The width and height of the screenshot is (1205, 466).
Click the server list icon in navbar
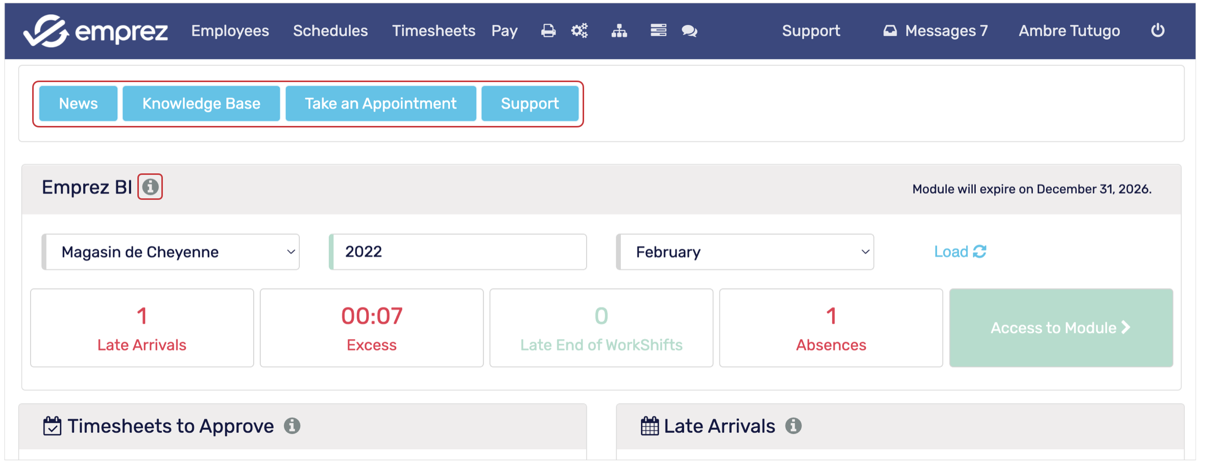click(659, 31)
